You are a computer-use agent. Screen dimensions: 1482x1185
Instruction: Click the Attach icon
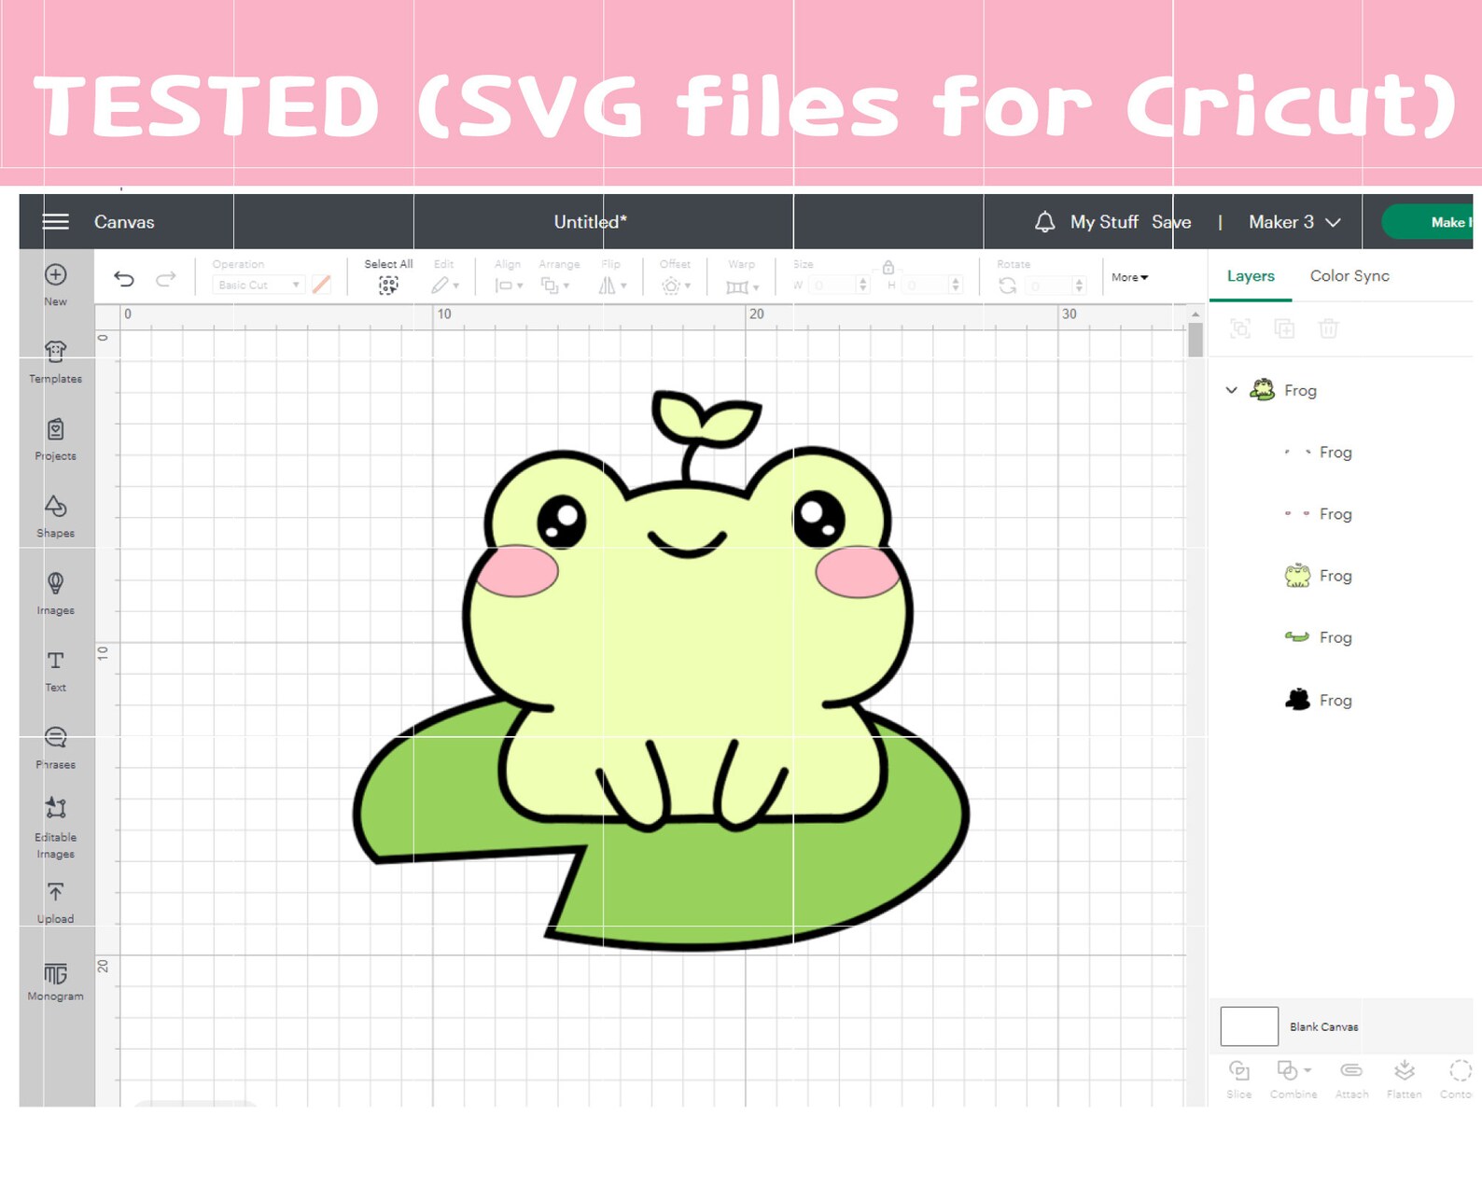tap(1350, 1070)
